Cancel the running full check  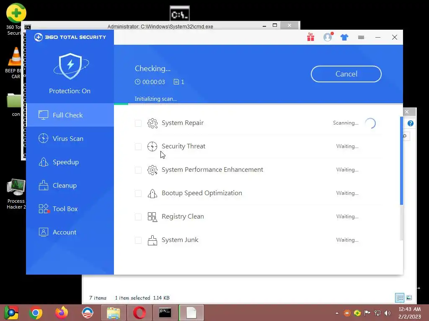(346, 74)
